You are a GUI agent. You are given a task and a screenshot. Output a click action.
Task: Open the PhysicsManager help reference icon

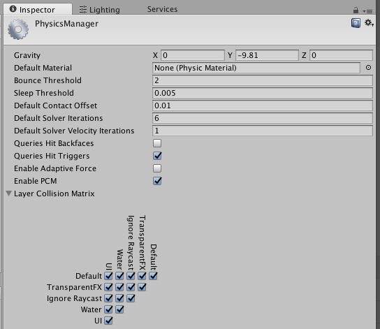coord(356,23)
